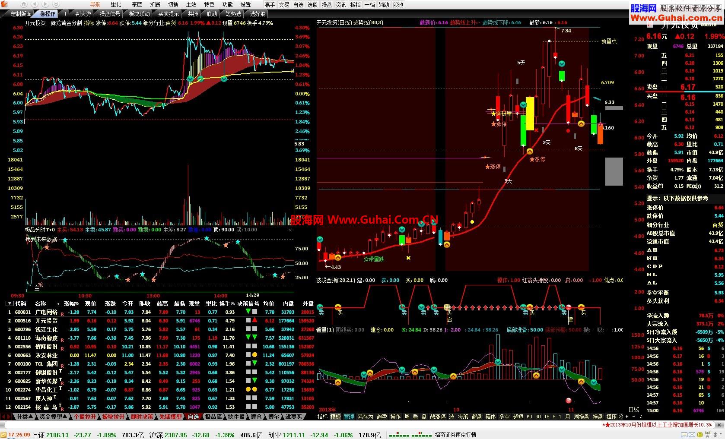Select the 30-minute period button
The image size is (725, 439).
[x=538, y=417]
